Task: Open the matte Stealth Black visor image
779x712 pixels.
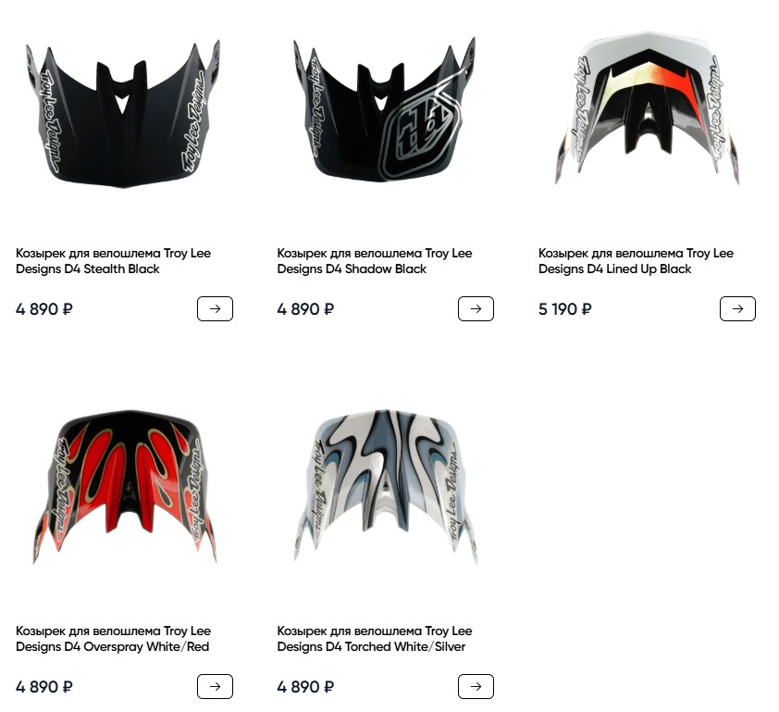Action: (123, 115)
